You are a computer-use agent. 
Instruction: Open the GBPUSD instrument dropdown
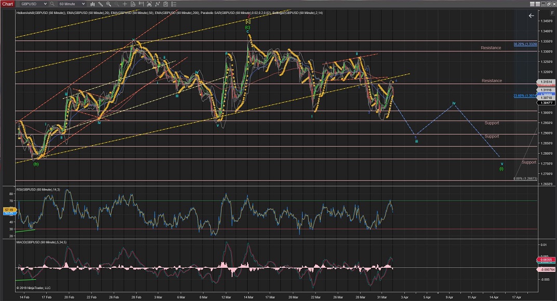point(34,4)
